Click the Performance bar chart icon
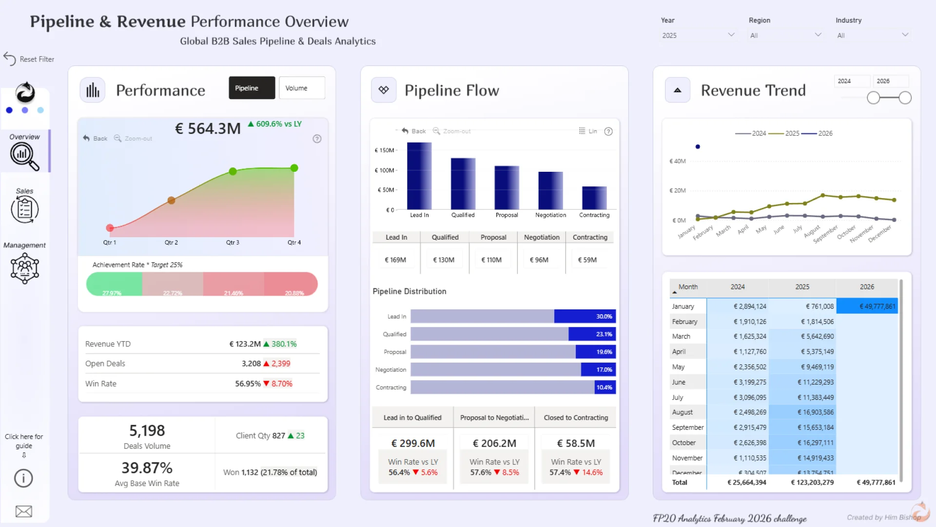Image resolution: width=936 pixels, height=527 pixels. 93,90
